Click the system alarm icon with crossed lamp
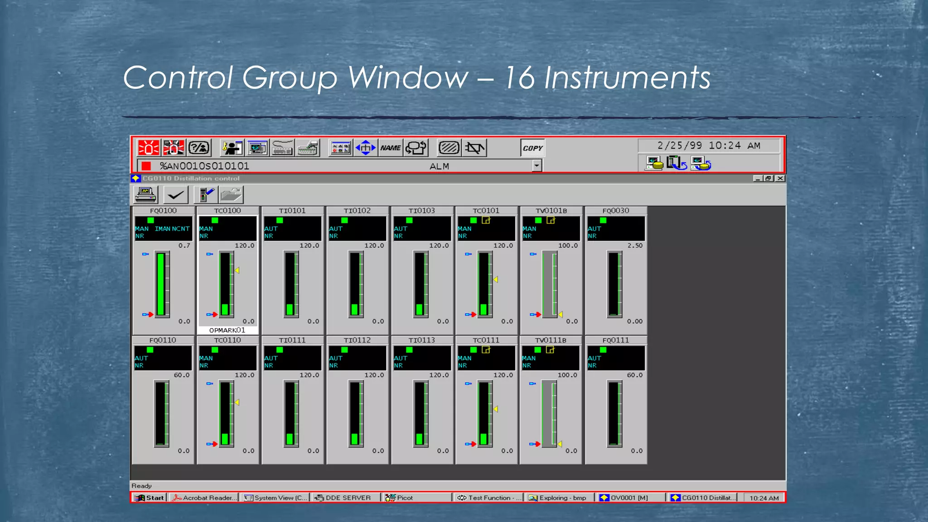928x522 pixels. (174, 148)
